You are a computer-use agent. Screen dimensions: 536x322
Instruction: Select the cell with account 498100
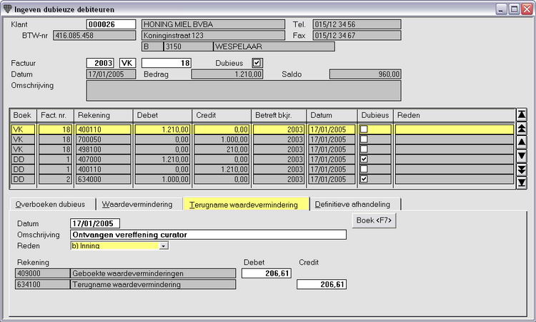tap(103, 150)
